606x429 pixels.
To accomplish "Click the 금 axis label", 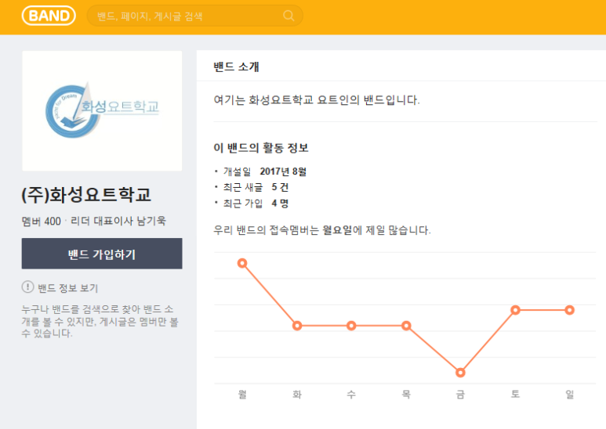I will point(460,395).
